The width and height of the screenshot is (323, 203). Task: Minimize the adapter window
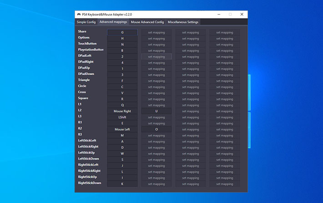pyautogui.click(x=219, y=14)
